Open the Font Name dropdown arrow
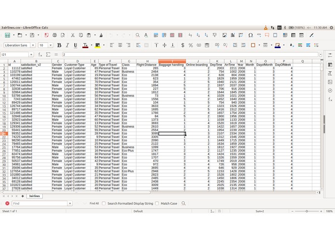Image resolution: width=335 pixels, height=238 pixels. (x=33, y=45)
